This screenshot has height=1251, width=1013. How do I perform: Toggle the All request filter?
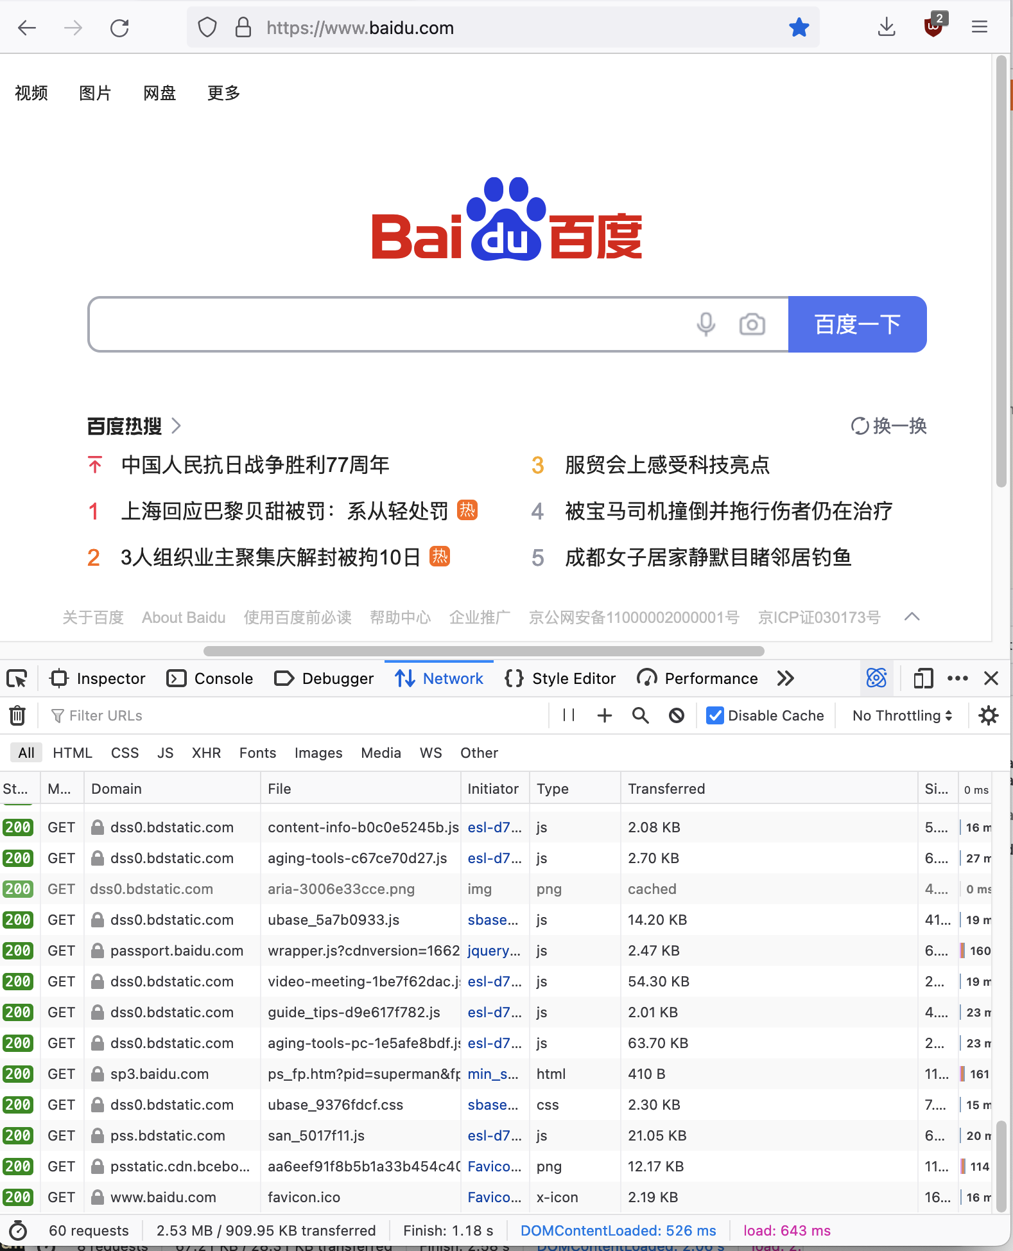[x=26, y=753]
